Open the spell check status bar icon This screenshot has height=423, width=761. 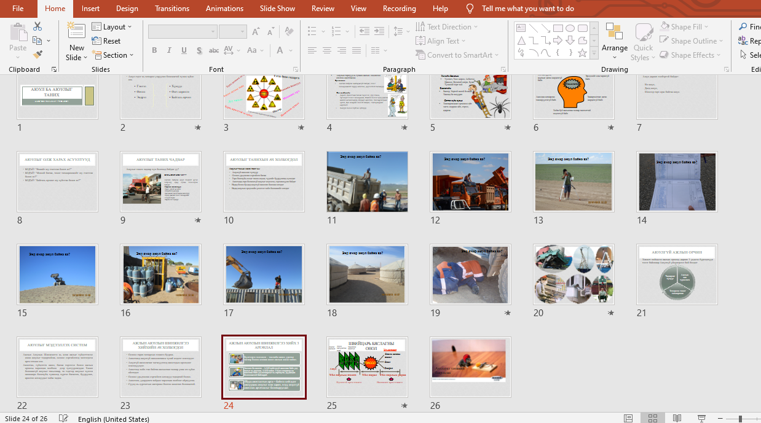click(63, 419)
